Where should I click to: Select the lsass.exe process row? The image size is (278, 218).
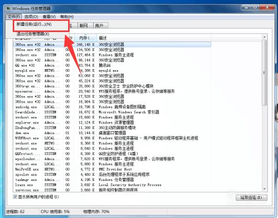click(x=112, y=185)
